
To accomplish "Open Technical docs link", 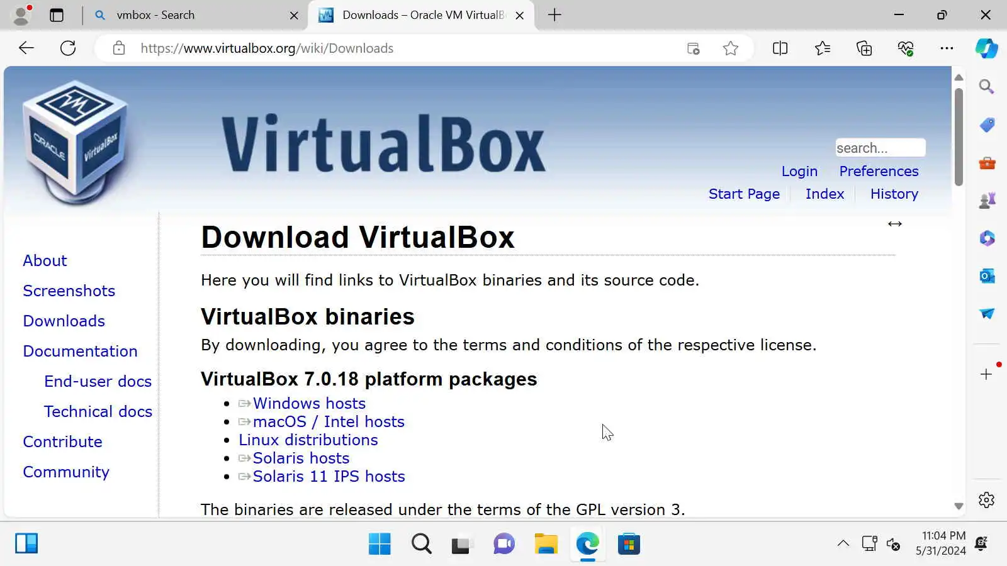I will pos(98,411).
